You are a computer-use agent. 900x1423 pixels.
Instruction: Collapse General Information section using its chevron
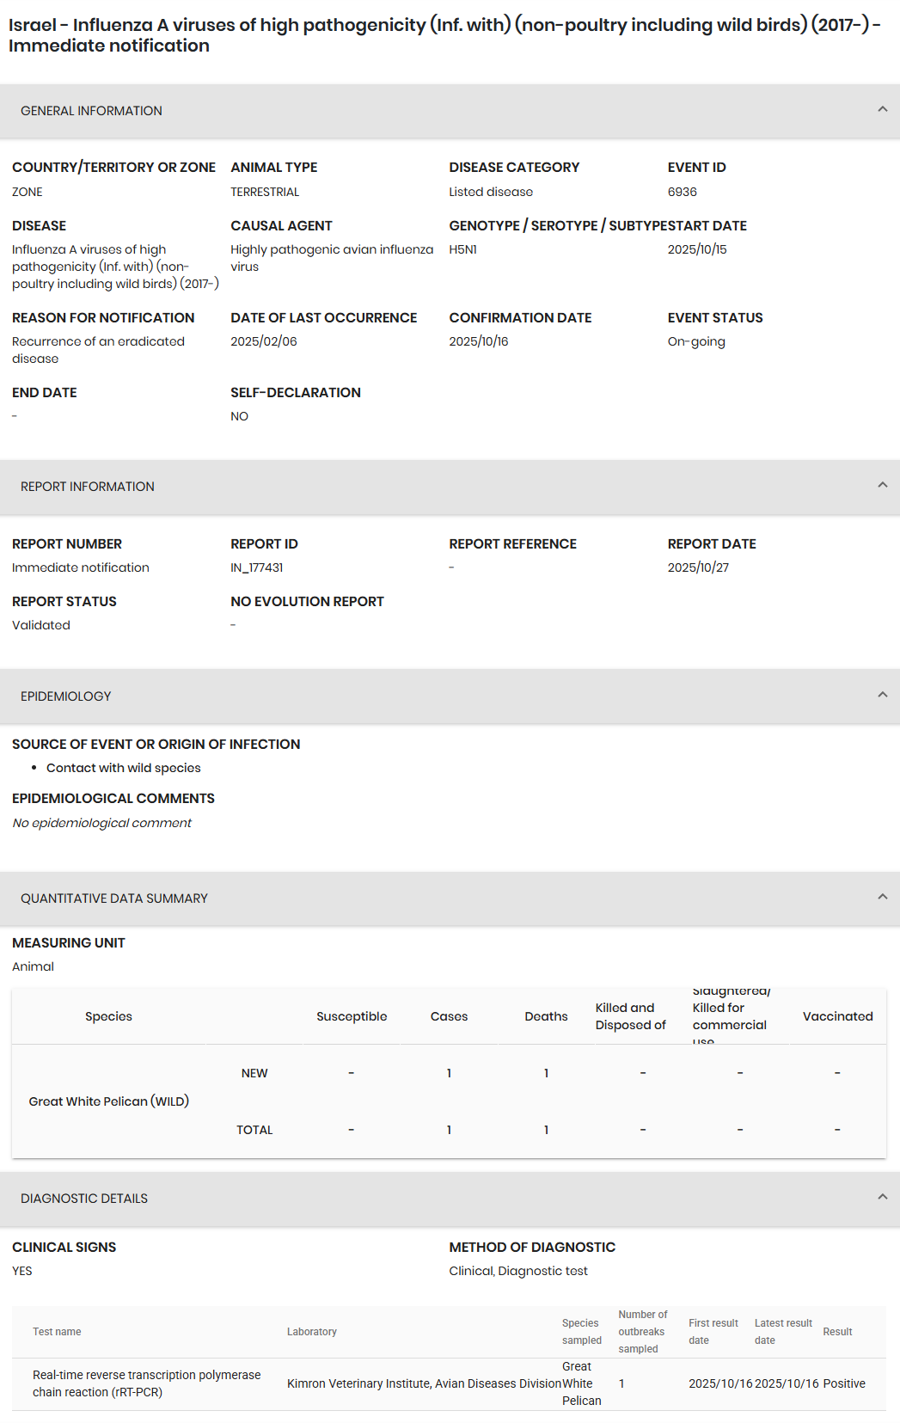pyautogui.click(x=882, y=109)
